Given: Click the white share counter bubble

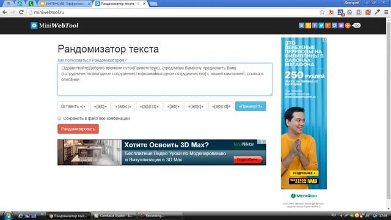Looking at the screenshot, I should 357,26.
